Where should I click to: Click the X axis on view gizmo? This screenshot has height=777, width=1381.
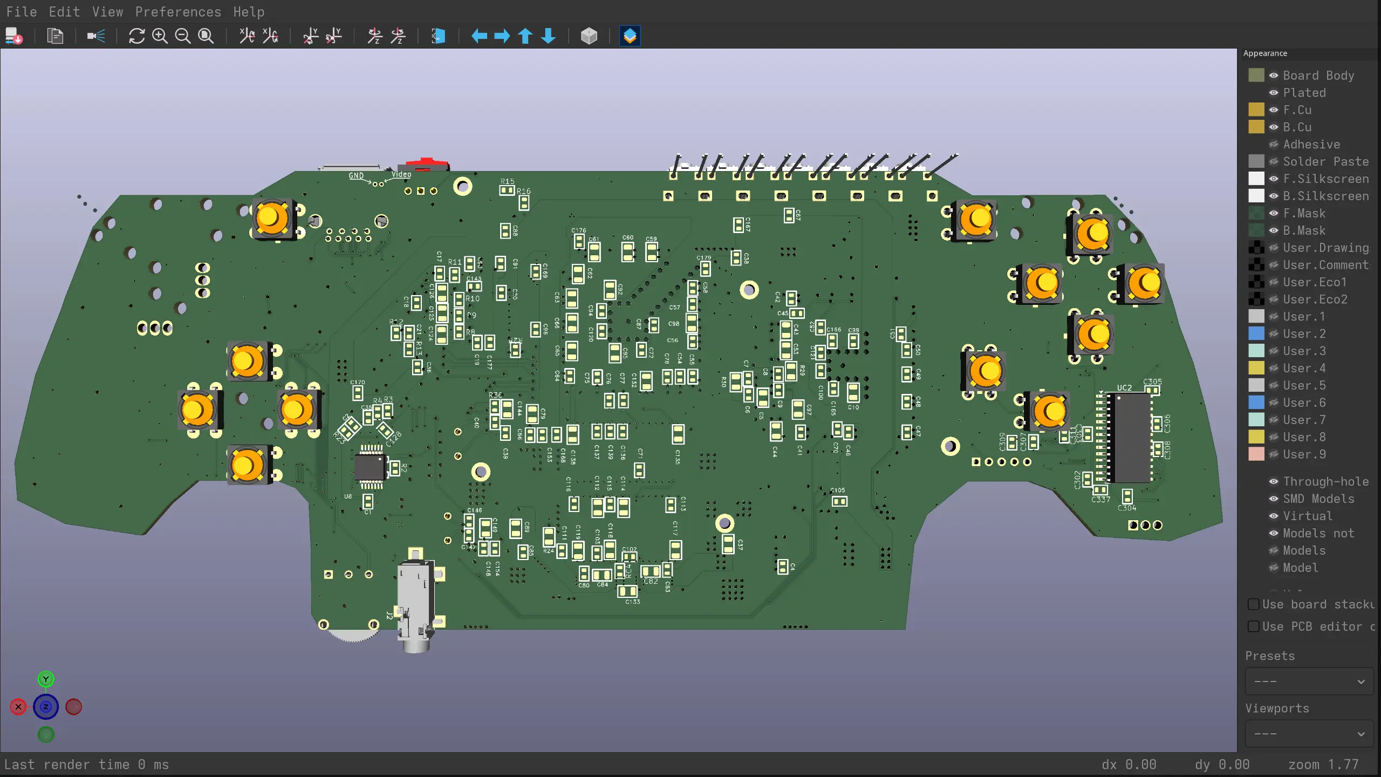click(18, 706)
